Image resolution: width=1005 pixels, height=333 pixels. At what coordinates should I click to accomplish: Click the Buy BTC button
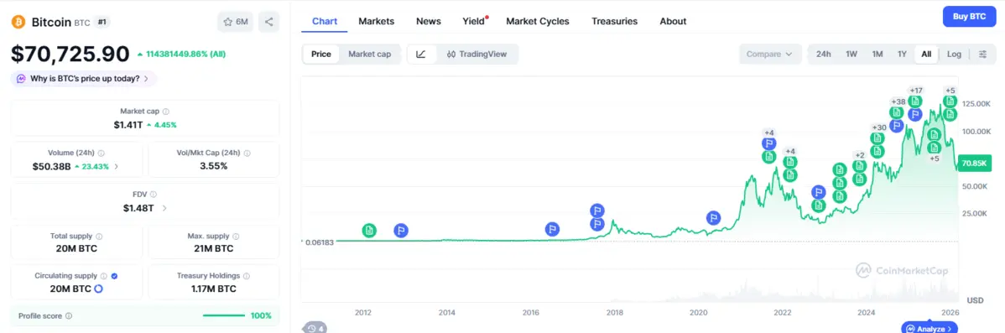click(x=968, y=17)
